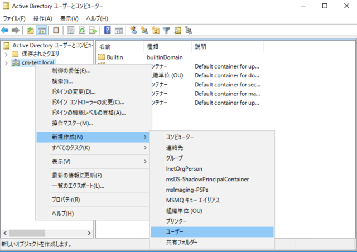Open filter options funnel icon

[166, 30]
